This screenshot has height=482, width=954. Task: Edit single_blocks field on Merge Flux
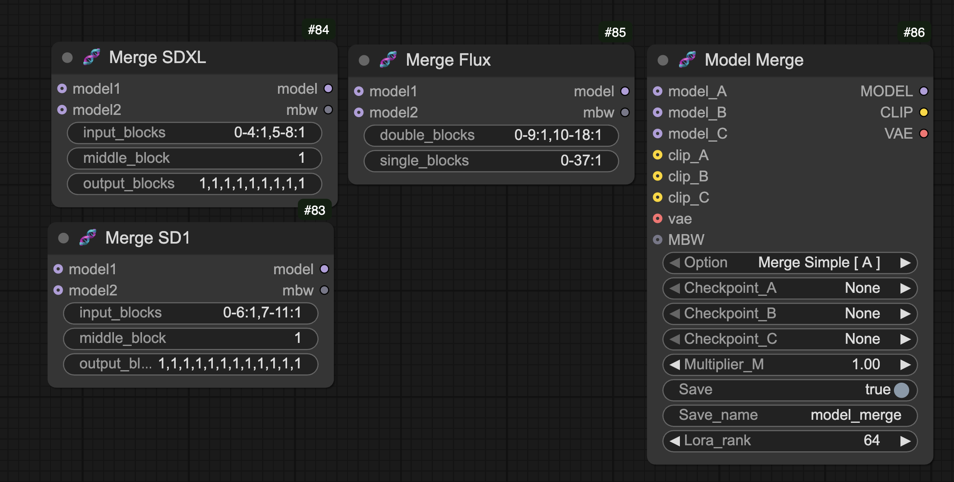tap(491, 161)
